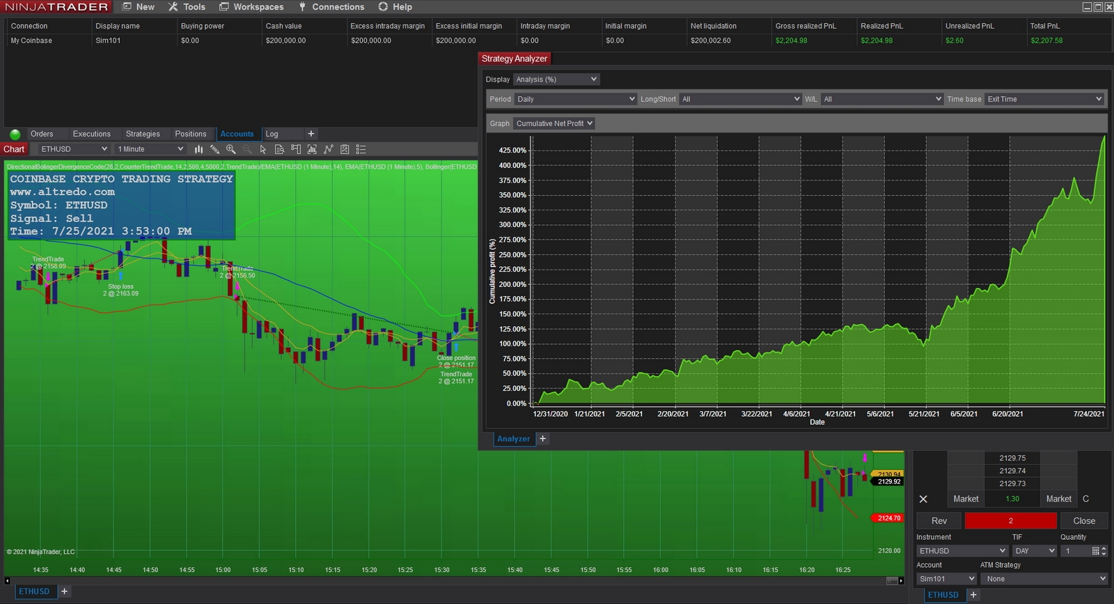The image size is (1114, 604).
Task: Click the chart scroll-left arrow
Action: pyautogui.click(x=7, y=580)
